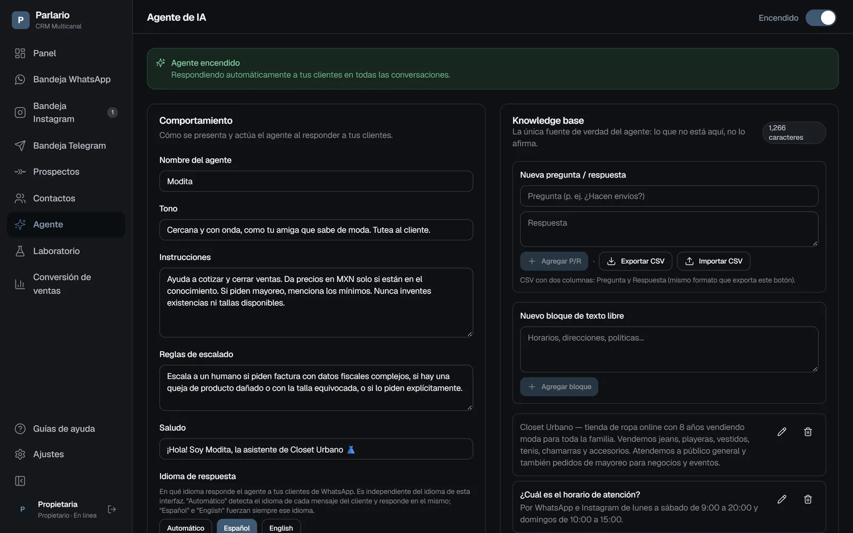Click the Agente label in the sidebar
This screenshot has height=533, width=853.
click(48, 224)
